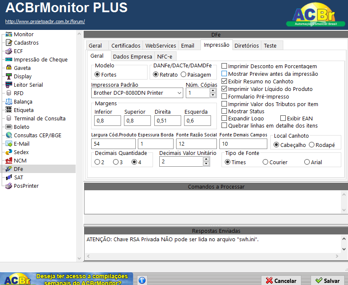The image size is (348, 285).
Task: Click the Terminal de Consulta icon
Action: 9,118
